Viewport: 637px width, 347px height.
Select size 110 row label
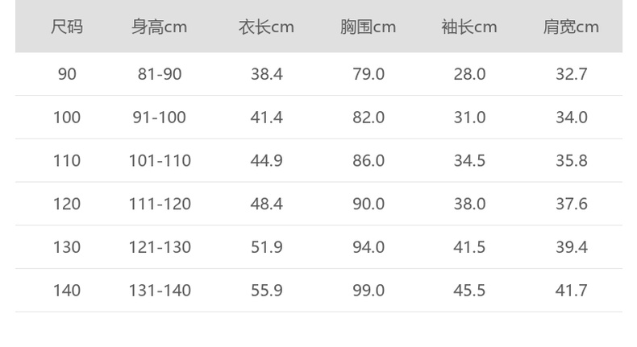67,161
